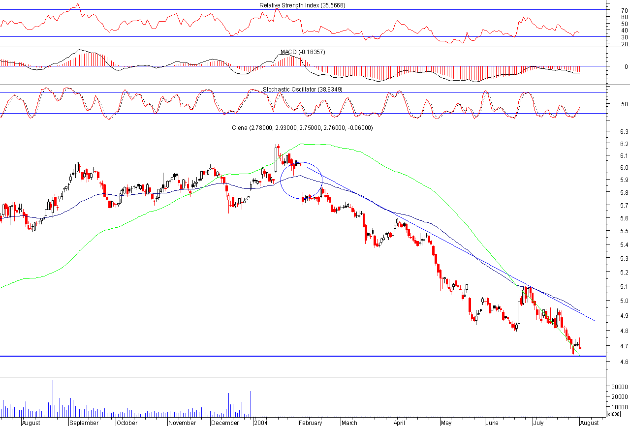
Task: Click the 4.8 price axis label
Action: coord(625,331)
